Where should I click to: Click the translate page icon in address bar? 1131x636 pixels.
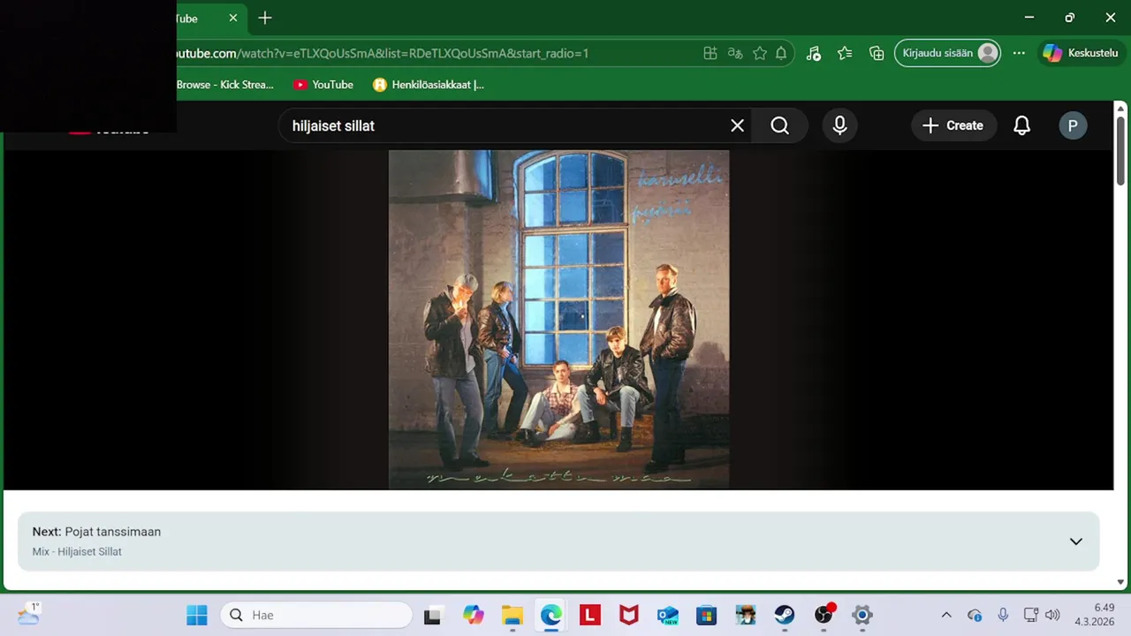(x=735, y=53)
